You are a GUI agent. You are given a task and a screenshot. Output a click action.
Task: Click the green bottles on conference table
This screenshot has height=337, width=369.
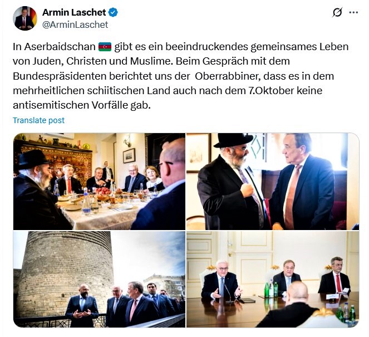click(271, 289)
